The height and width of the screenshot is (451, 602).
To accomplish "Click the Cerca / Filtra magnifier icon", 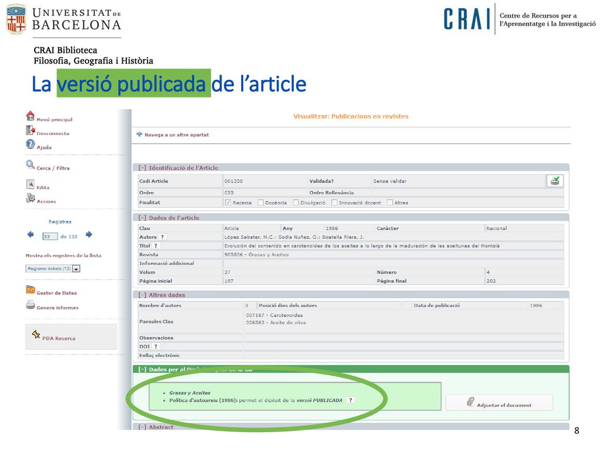I will (x=31, y=165).
